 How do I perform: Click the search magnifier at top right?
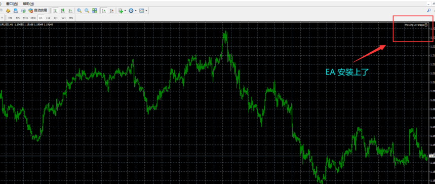[429, 11]
